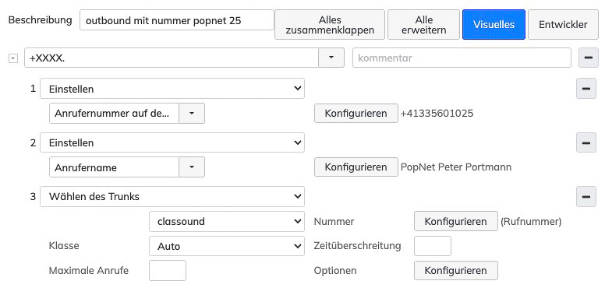Delete step 3 Wählen des Trunks minus button
The image size is (605, 295).
tap(586, 196)
